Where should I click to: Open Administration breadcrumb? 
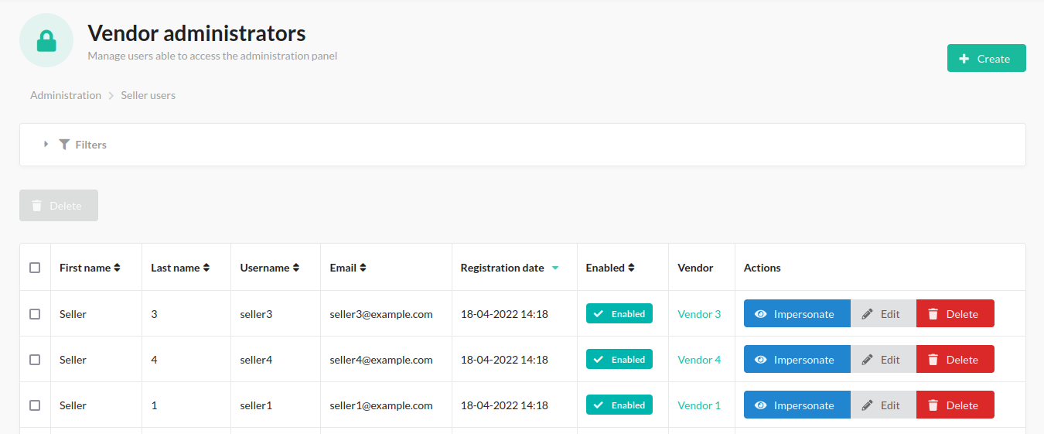click(66, 95)
